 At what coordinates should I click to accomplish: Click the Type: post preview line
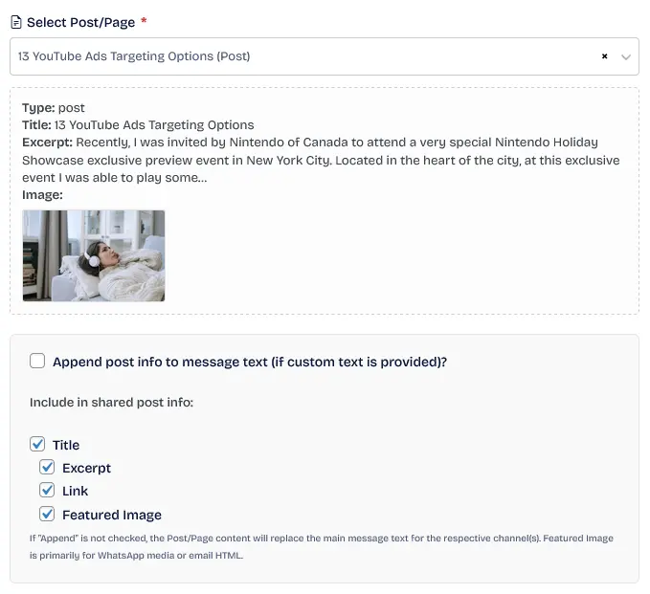click(x=53, y=108)
